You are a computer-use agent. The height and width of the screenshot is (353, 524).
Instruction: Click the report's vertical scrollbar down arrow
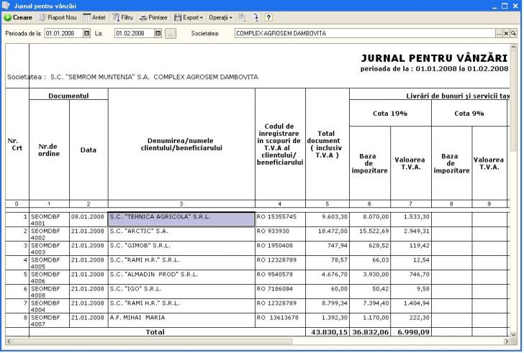[513, 334]
